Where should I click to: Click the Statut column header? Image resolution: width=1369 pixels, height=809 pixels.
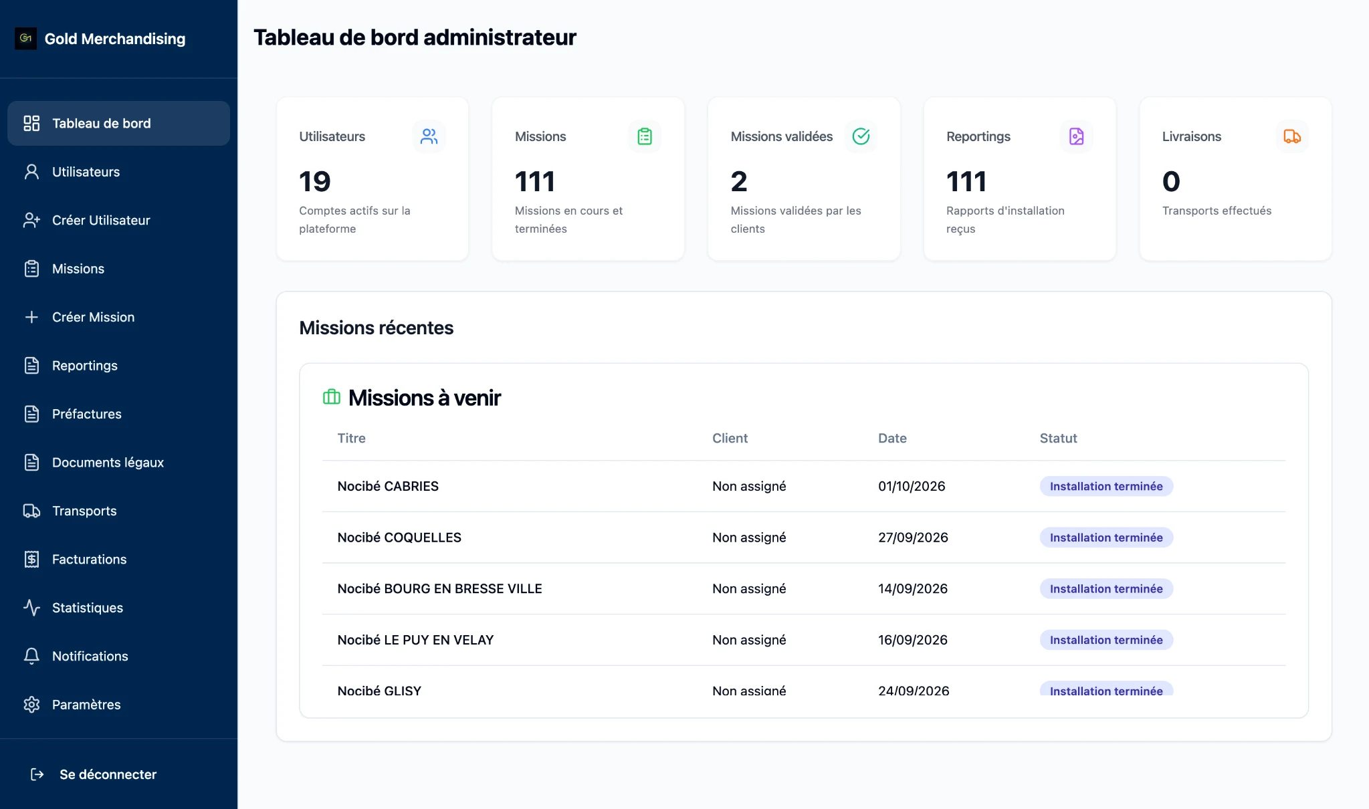(1058, 438)
